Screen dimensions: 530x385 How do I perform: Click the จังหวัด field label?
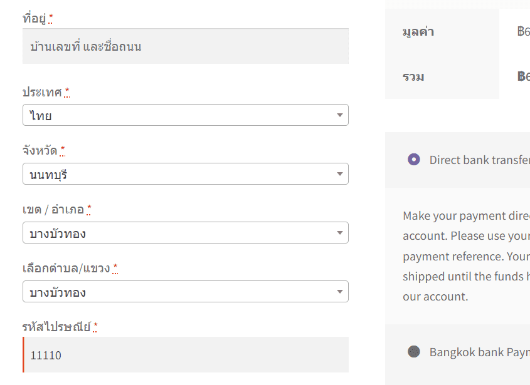pos(40,150)
